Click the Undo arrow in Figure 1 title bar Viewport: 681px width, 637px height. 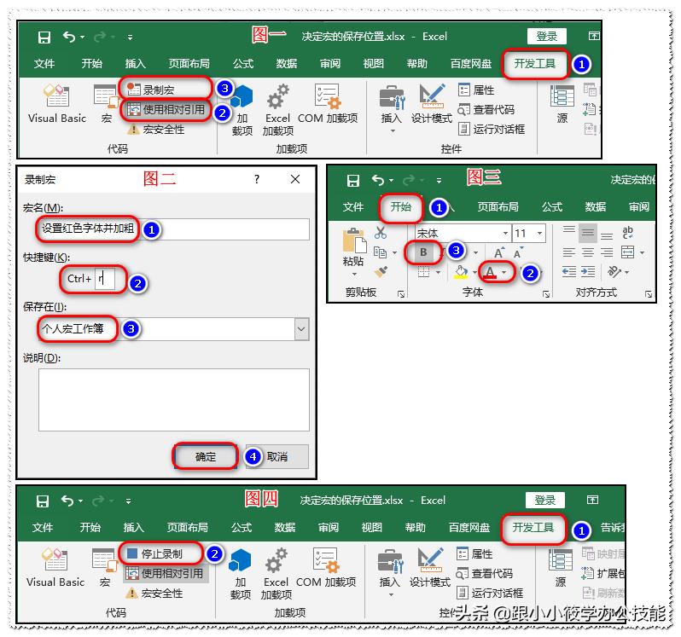[x=69, y=37]
